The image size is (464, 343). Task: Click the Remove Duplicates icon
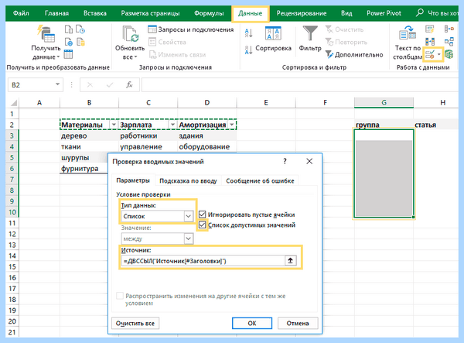click(430, 42)
